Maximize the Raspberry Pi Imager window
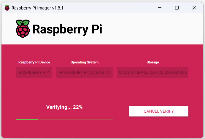This screenshot has width=205, height=139. coord(177,8)
